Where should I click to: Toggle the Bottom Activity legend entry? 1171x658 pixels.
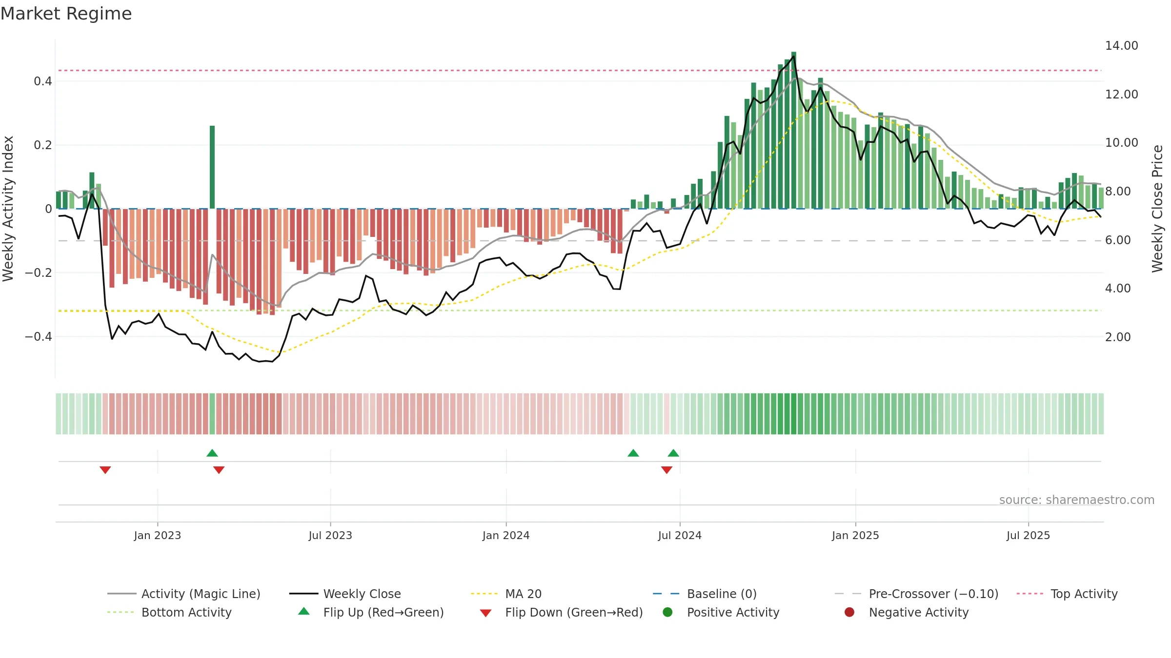coord(169,612)
